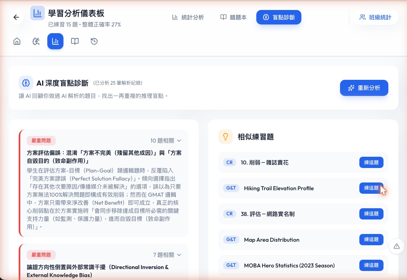Click the text 已練習 15 題 · 整體正確率 27%

(84, 24)
